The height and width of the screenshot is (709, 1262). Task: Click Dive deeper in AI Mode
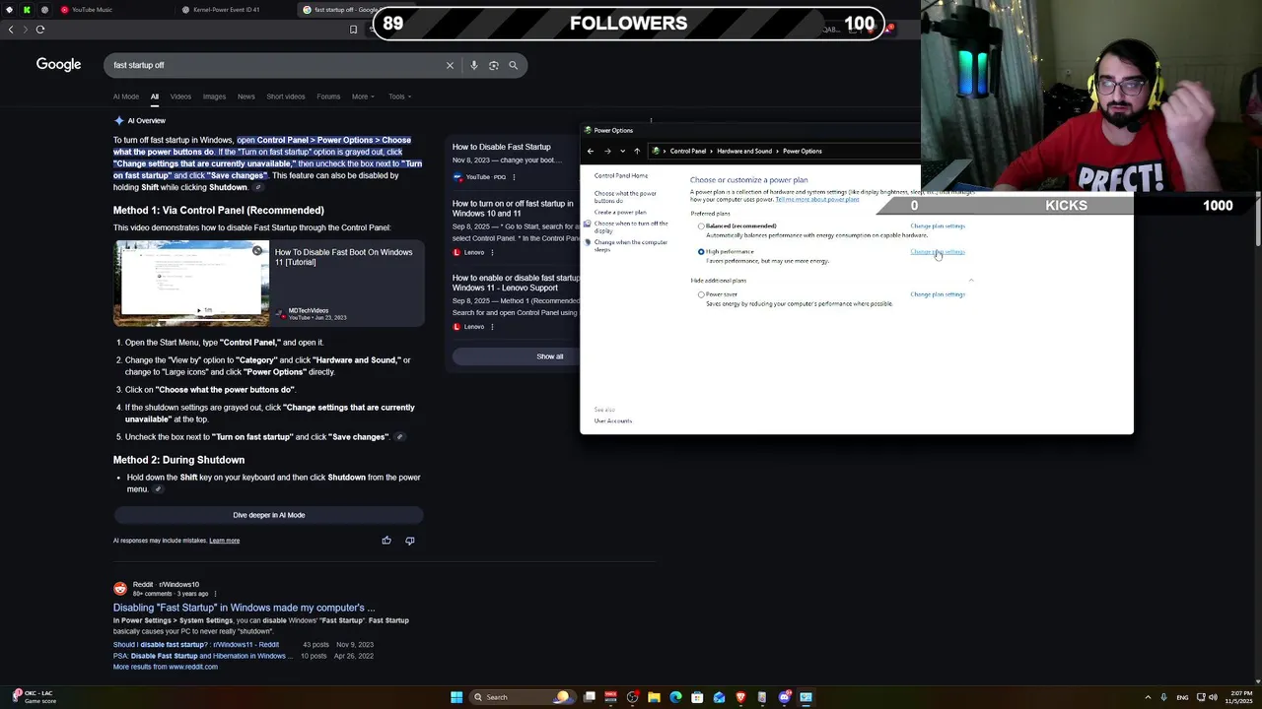coord(269,515)
